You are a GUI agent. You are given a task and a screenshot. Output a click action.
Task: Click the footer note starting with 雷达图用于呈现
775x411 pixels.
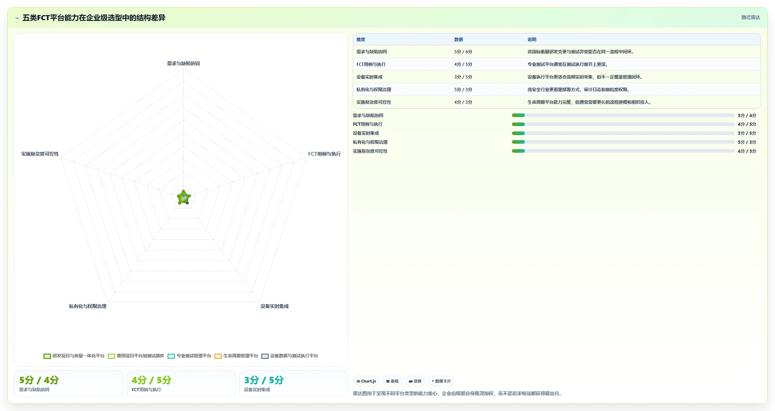[458, 393]
